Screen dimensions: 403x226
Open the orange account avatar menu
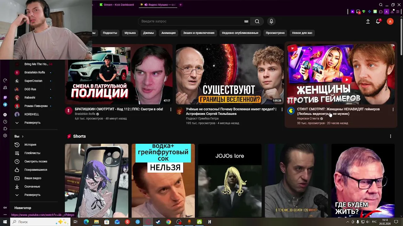[x=390, y=21]
